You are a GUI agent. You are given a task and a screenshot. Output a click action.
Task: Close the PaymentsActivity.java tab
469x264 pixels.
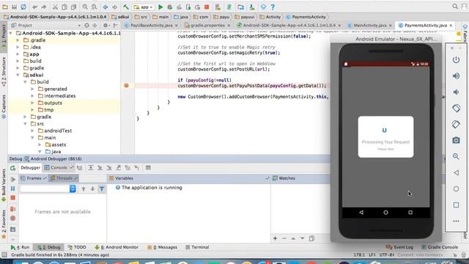tap(451, 26)
